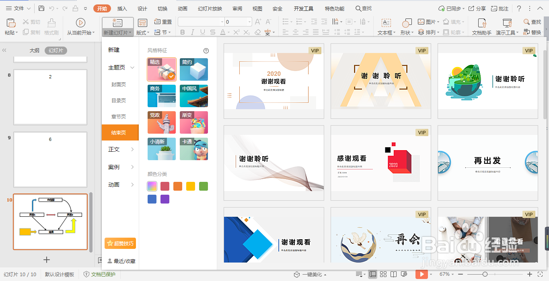Toggle bold formatting
This screenshot has width=549, height=281.
click(x=183, y=32)
